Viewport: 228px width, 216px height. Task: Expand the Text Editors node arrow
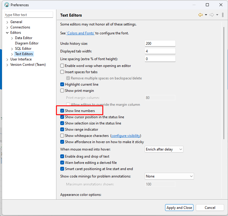tap(12, 54)
